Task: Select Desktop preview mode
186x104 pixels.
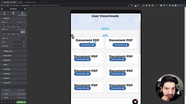Action: pyautogui.click(x=13, y=90)
